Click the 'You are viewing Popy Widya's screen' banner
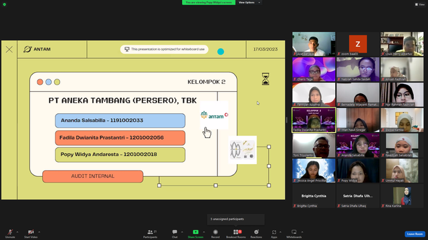Viewport: 428px width, 240px height. pyautogui.click(x=209, y=3)
